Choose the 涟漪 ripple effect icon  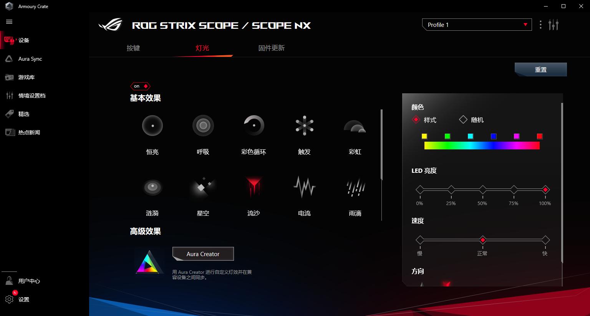152,187
